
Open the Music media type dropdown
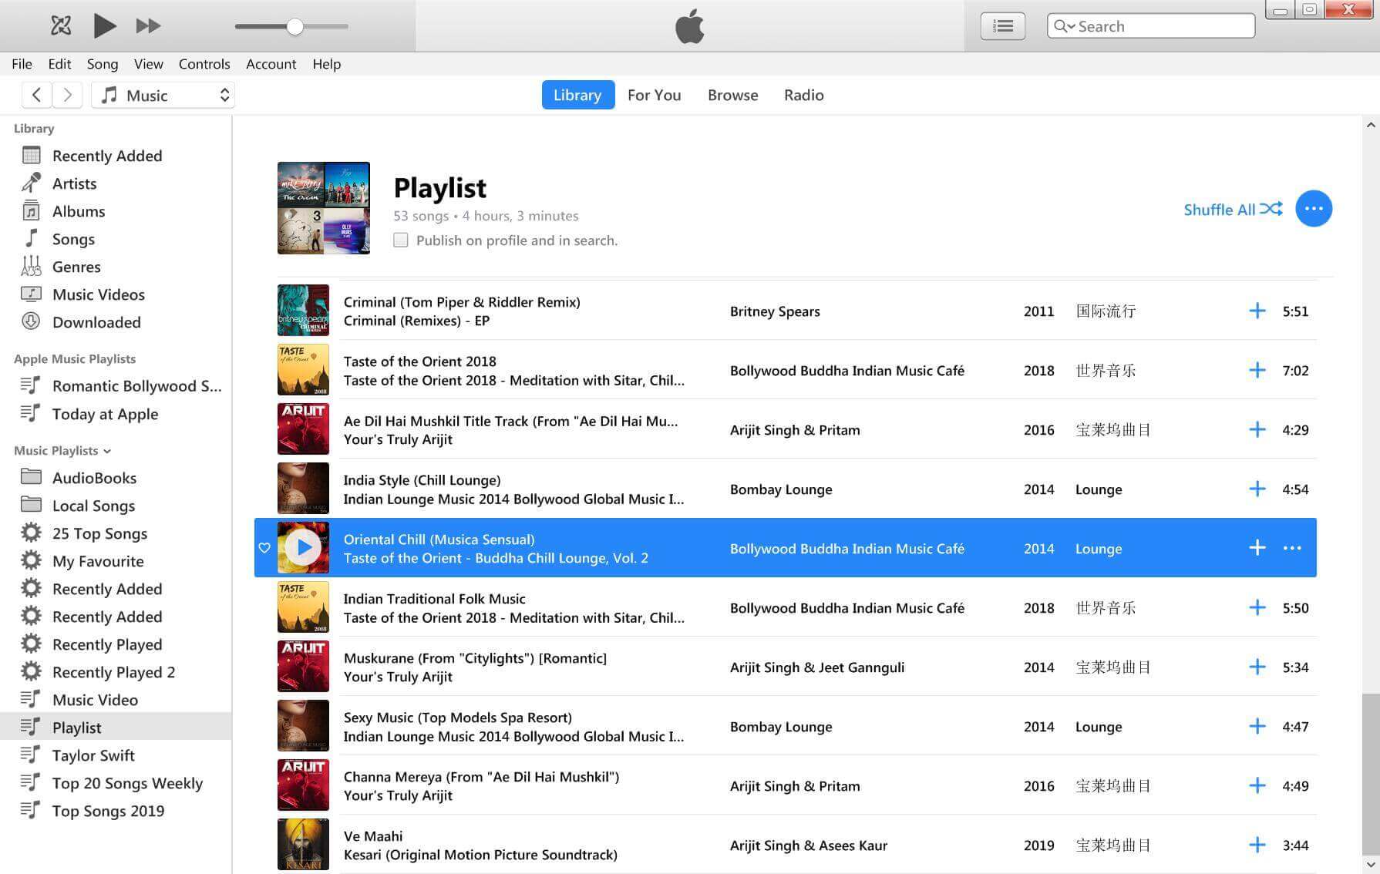(x=163, y=95)
